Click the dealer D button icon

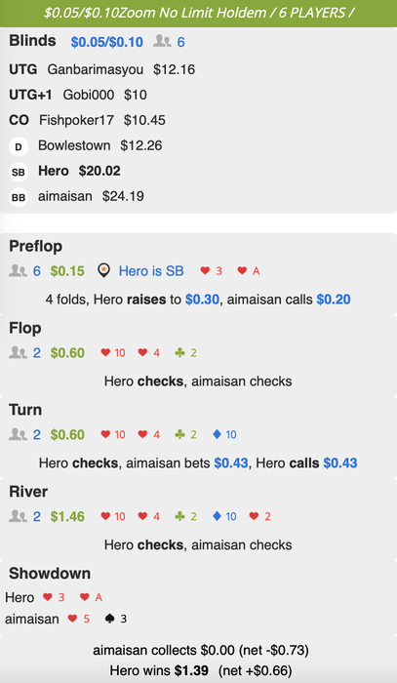coord(19,146)
